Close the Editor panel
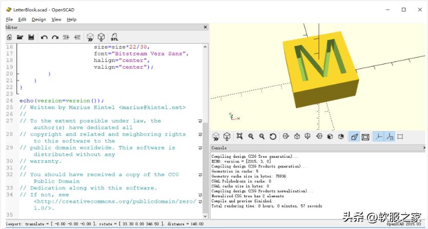Viewport: 428px width, 229px height. pos(205,27)
